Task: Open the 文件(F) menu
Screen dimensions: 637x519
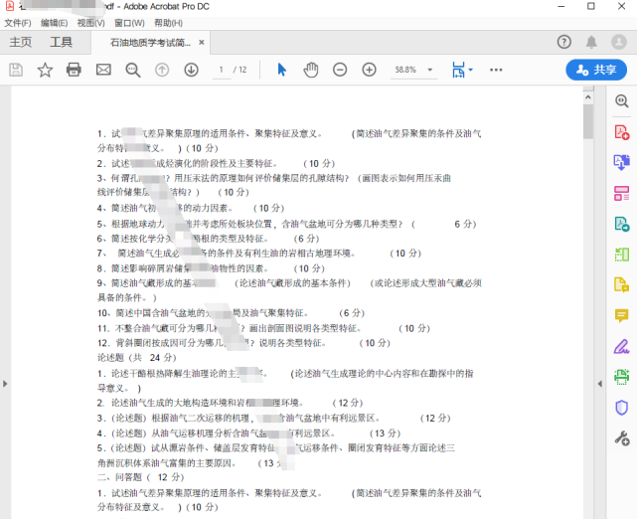Action: 18,23
